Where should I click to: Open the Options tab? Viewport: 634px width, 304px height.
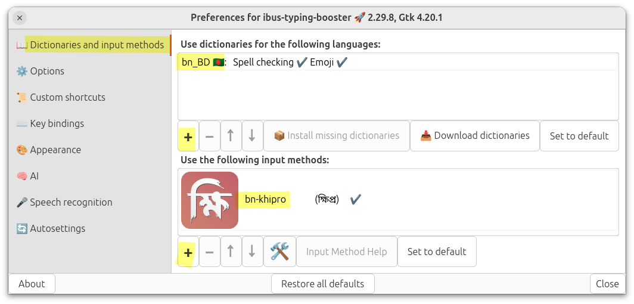click(x=47, y=71)
